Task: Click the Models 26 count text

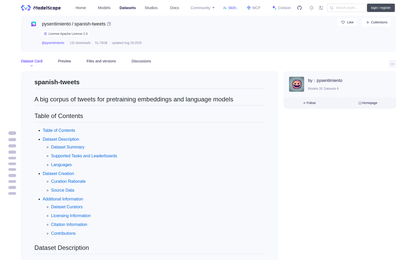Action: click(315, 89)
